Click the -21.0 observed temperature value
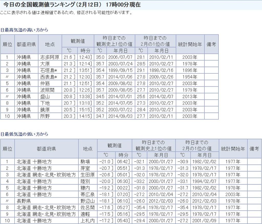 105,162
